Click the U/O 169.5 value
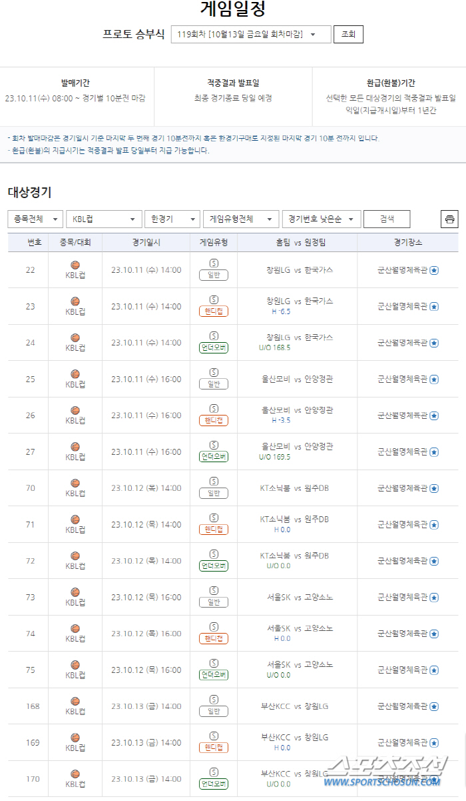This screenshot has height=801, width=466. point(274,457)
